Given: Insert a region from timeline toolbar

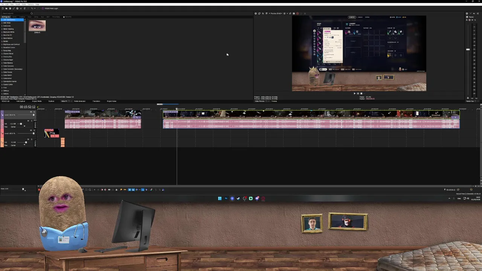Looking at the screenshot, I should 125,190.
